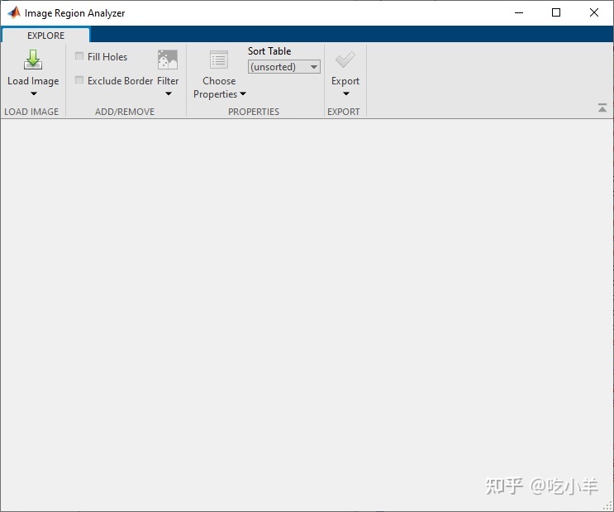Click the Filter text label
Screen dimensions: 614x512
coord(168,81)
